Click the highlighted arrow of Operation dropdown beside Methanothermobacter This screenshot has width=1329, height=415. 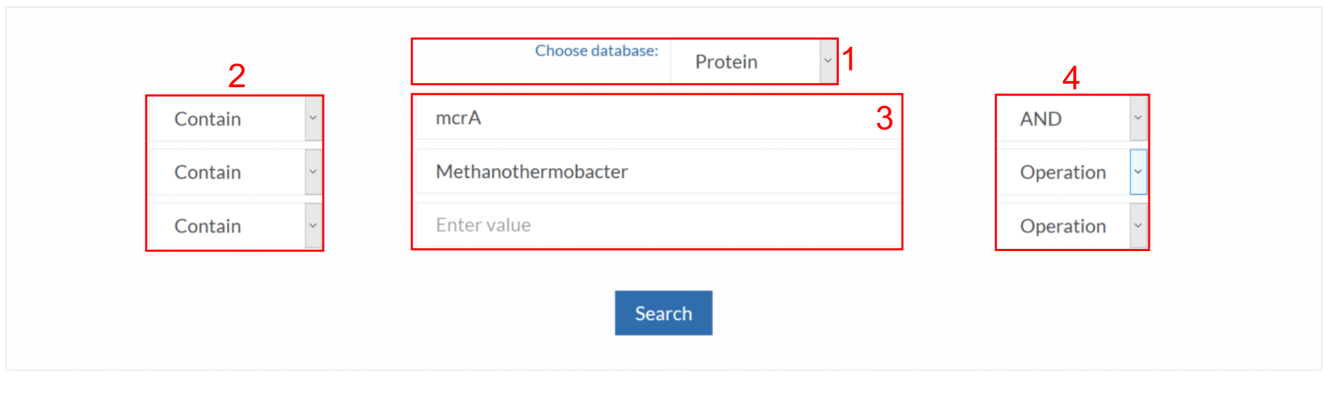(1138, 172)
